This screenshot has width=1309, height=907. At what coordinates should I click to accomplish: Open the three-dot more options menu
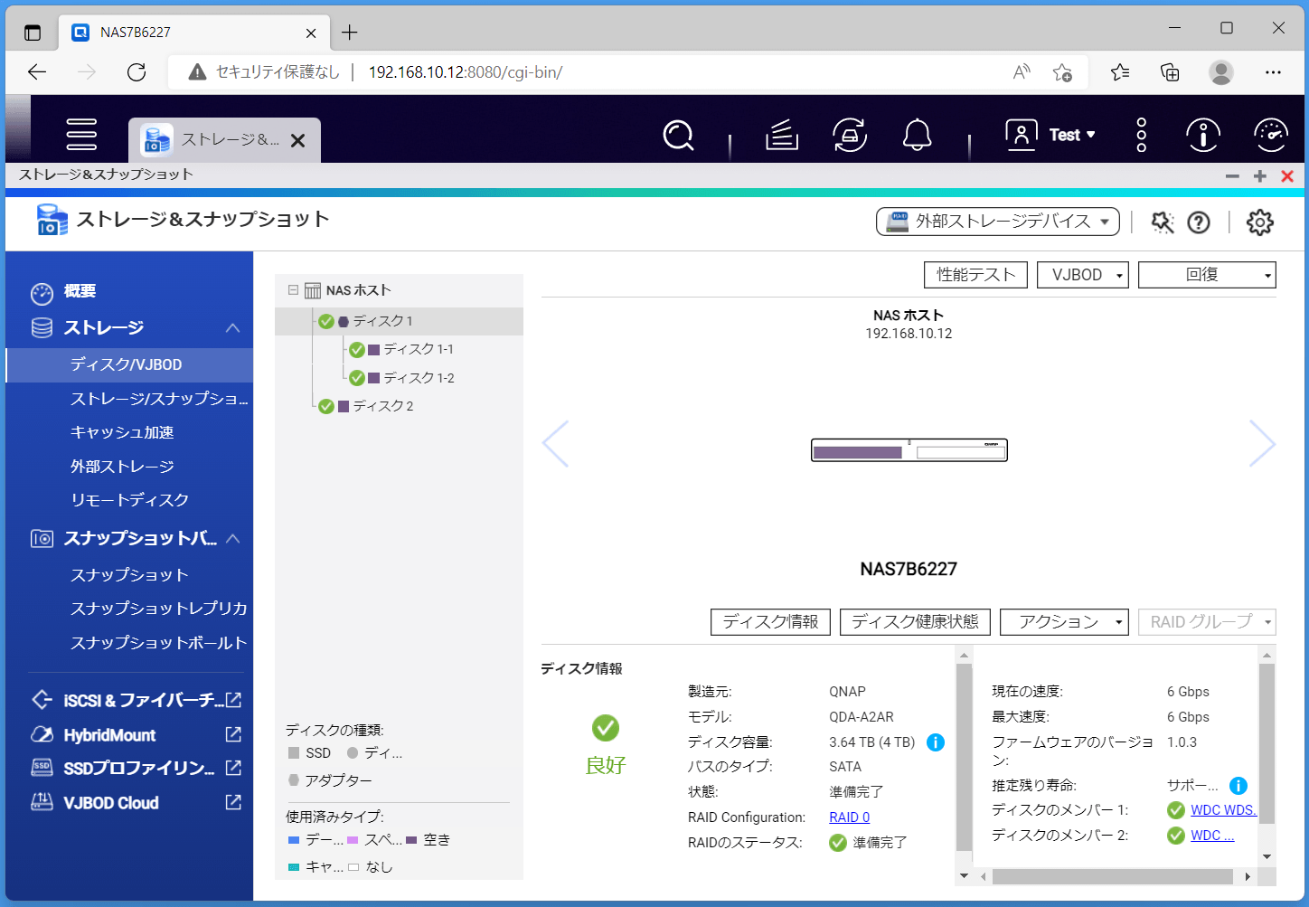click(1141, 135)
